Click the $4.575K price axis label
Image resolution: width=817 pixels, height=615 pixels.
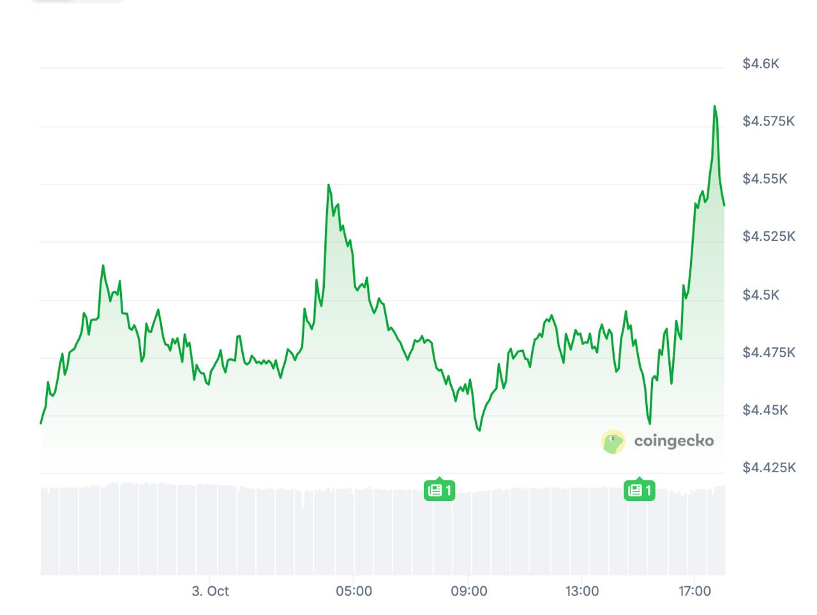(x=768, y=121)
